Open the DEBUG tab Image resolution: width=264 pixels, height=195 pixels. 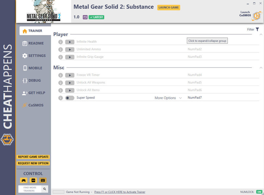[31, 80]
